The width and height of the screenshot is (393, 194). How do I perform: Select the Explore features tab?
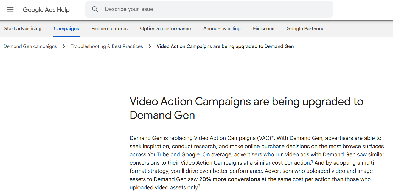[109, 28]
